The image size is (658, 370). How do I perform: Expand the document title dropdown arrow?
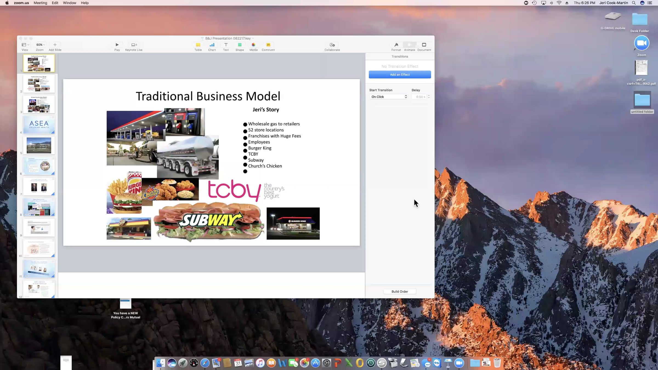(x=253, y=38)
